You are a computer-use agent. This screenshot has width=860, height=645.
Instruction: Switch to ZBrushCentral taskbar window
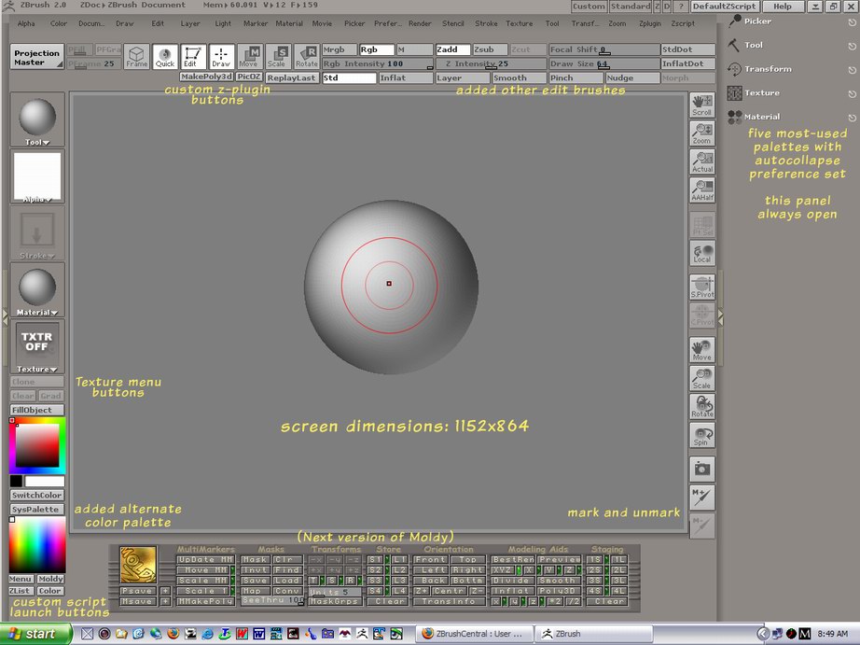pyautogui.click(x=474, y=634)
